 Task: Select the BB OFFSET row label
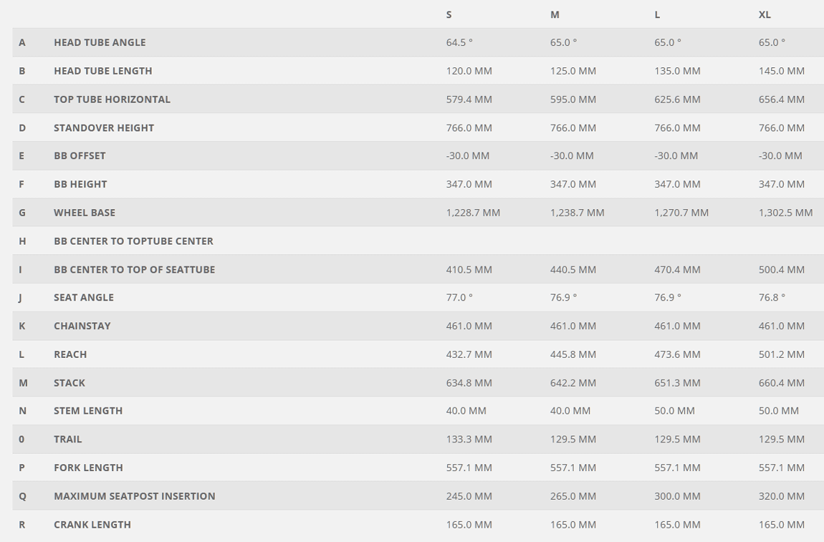80,155
